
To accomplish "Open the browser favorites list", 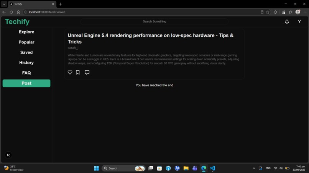I will tap(291, 12).
